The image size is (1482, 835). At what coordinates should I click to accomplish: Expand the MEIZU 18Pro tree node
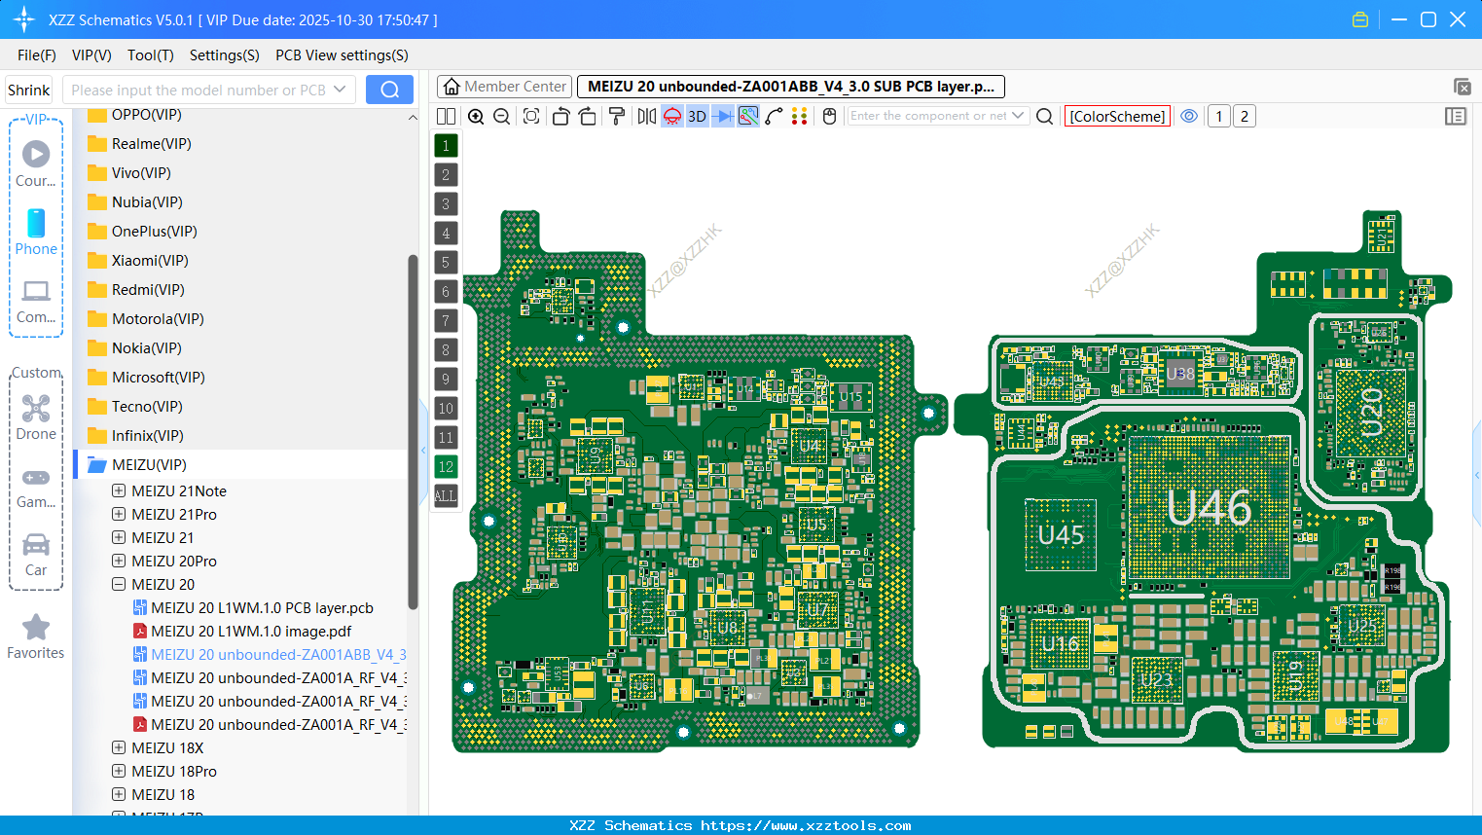click(119, 772)
